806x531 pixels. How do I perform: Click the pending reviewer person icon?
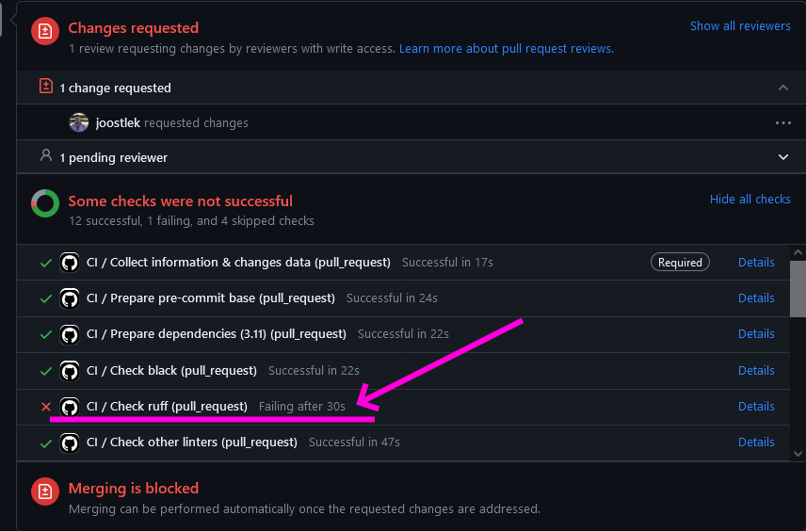45,156
